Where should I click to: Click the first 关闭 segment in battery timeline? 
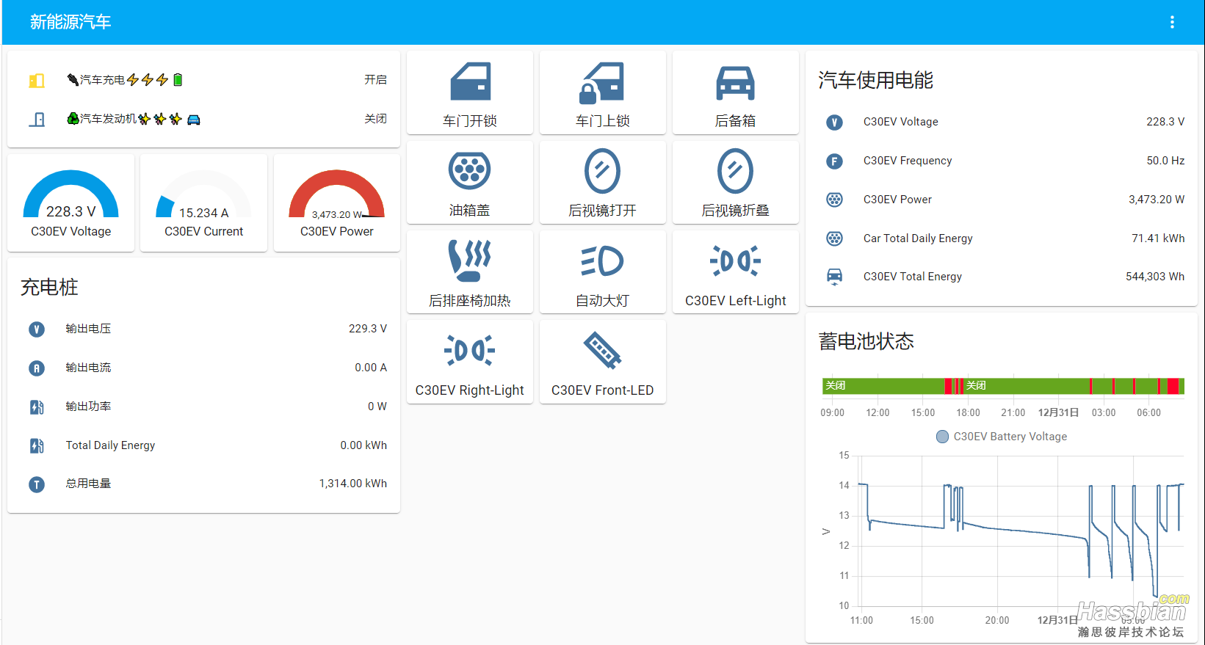click(883, 386)
